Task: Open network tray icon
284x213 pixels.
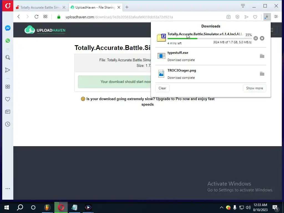Action: pyautogui.click(x=242, y=207)
